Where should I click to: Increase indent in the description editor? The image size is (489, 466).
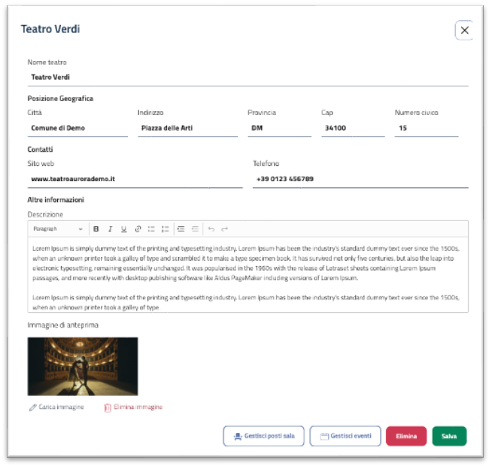[181, 228]
